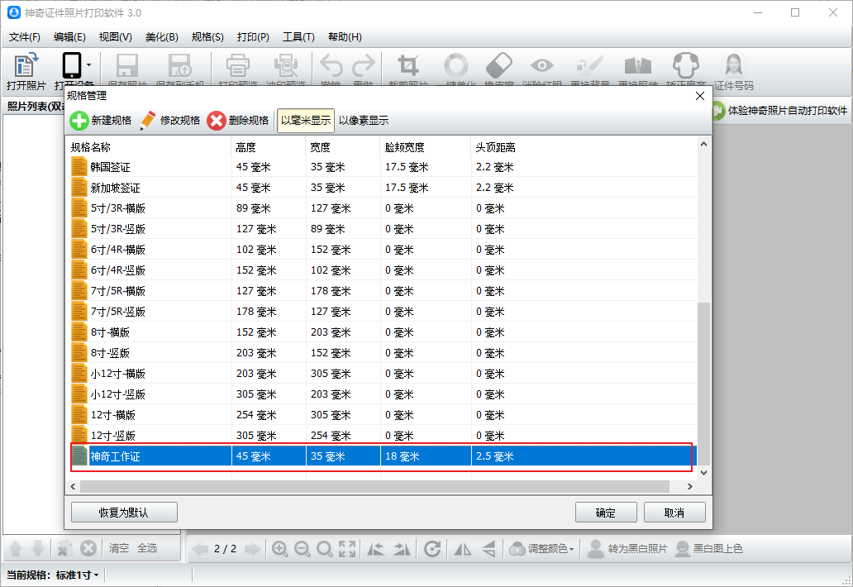Open the Adjust Color (调整颜色) dropdown
Image resolution: width=853 pixels, height=587 pixels.
point(542,549)
